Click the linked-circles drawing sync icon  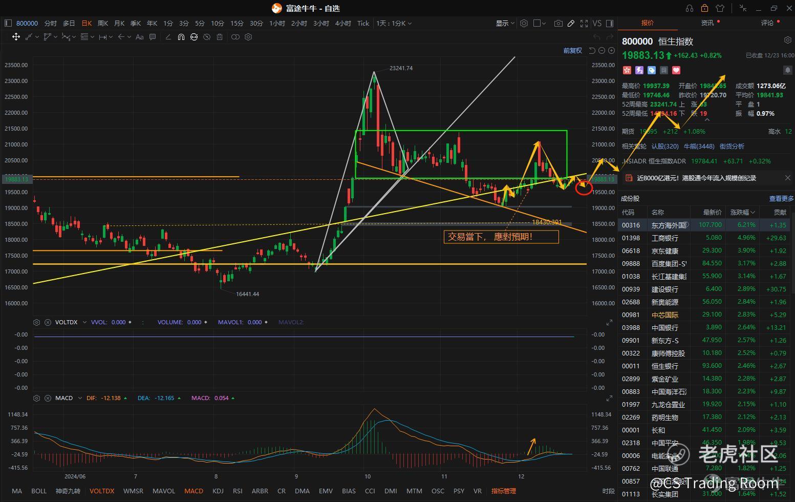[235, 37]
